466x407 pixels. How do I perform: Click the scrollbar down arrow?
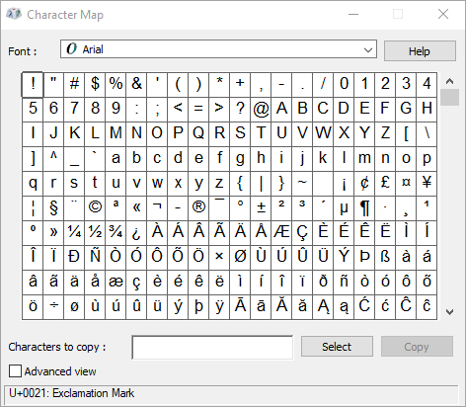[x=449, y=311]
